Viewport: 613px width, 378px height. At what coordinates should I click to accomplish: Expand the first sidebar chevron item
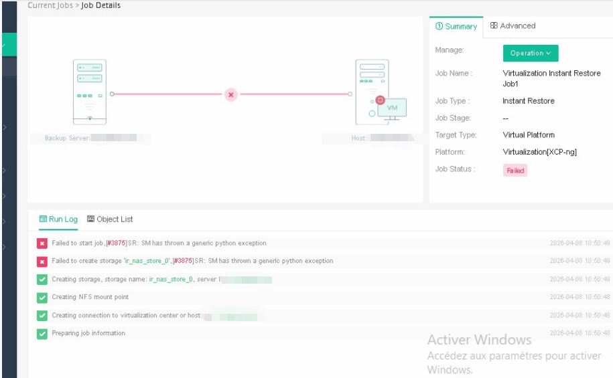pyautogui.click(x=5, y=127)
